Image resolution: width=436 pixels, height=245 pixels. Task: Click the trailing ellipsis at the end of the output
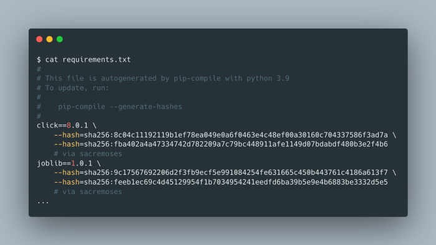[x=43, y=203]
